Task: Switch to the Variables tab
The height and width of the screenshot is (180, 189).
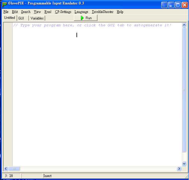Action: (37, 18)
